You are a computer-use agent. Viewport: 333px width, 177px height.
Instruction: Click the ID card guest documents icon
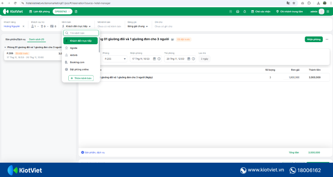(x=52, y=26)
